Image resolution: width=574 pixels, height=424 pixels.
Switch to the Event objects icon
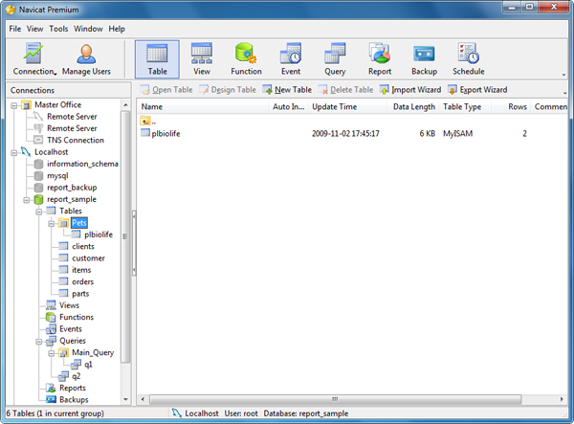(291, 59)
